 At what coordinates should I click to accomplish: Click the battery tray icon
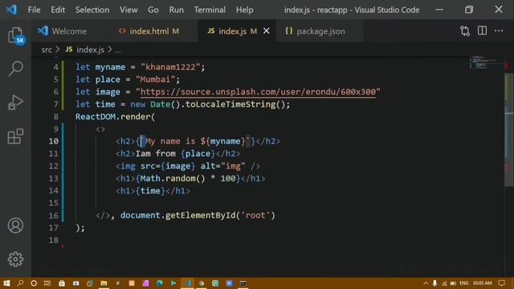click(x=453, y=283)
